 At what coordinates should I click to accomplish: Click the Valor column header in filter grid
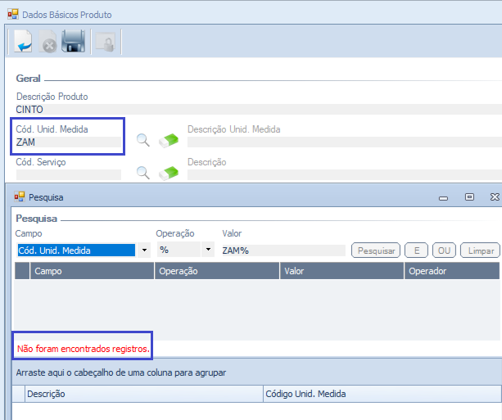click(342, 271)
